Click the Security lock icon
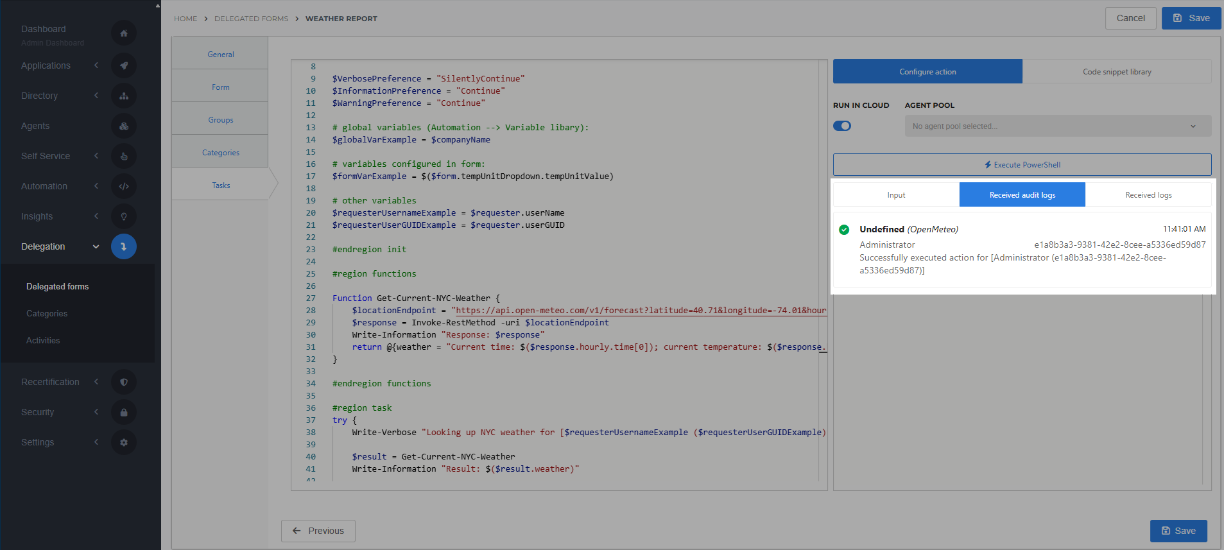This screenshot has width=1224, height=550. (x=123, y=412)
